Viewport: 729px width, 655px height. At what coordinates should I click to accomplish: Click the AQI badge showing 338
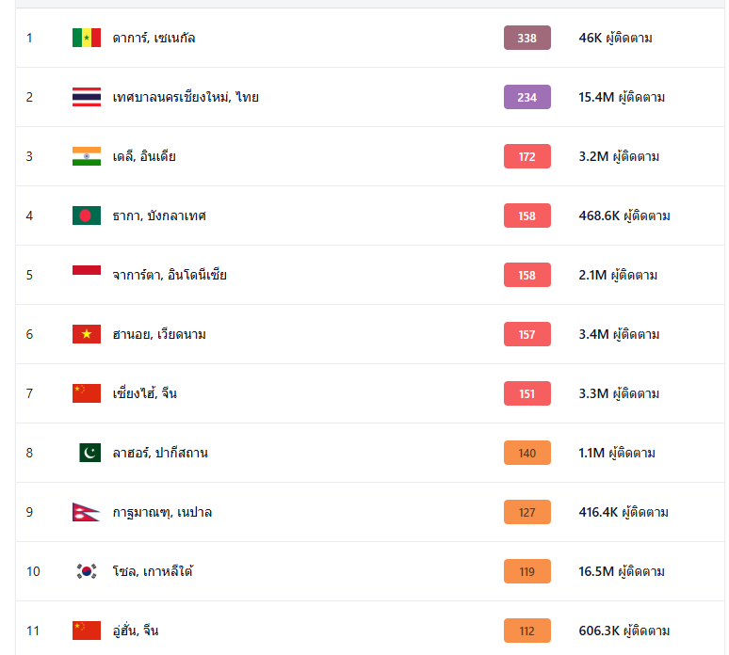[x=526, y=38]
